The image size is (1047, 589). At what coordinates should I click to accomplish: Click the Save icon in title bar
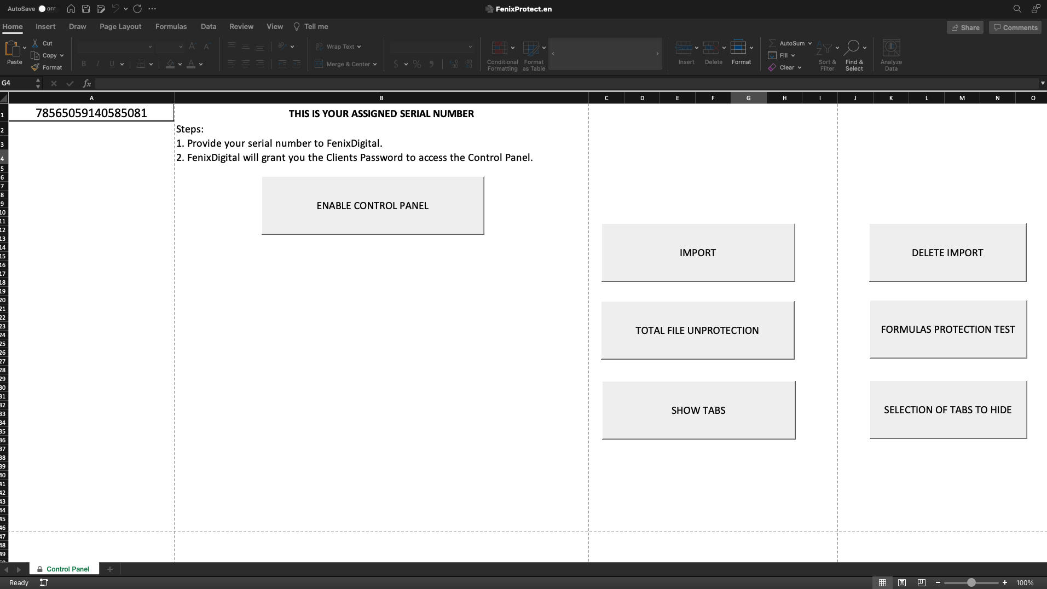tap(86, 9)
